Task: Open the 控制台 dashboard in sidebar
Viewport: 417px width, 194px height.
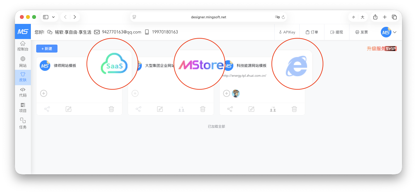Action: point(23,46)
